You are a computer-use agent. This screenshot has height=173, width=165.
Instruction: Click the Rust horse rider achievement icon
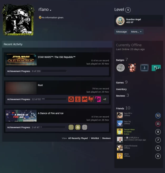coord(85,99)
